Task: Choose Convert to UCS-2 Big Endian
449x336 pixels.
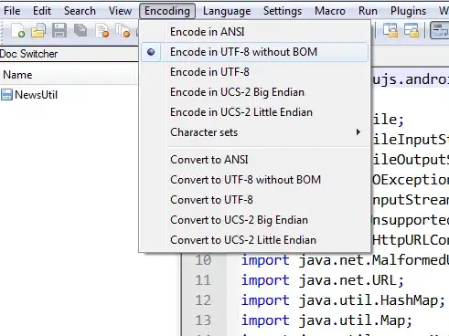Action: click(x=254, y=220)
